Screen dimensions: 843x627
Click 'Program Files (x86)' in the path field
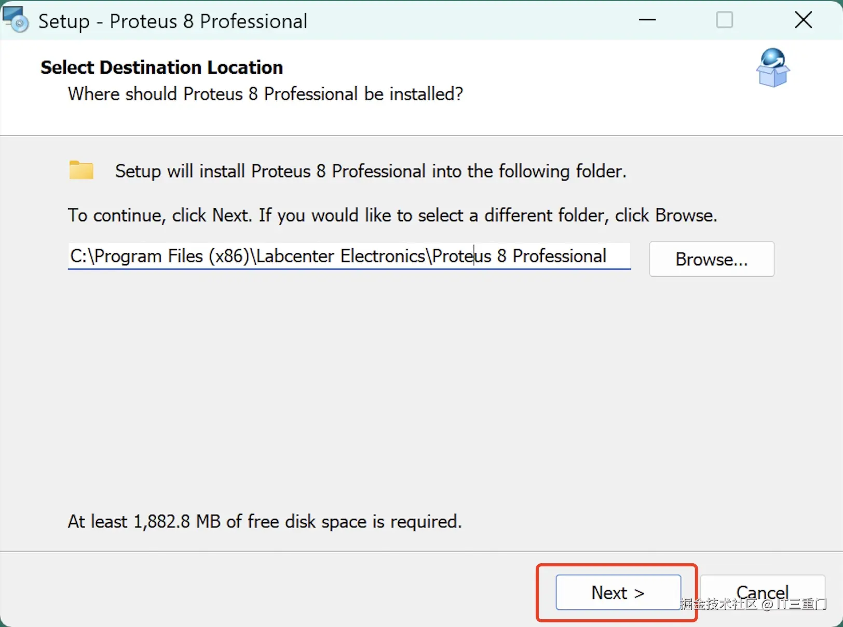171,256
